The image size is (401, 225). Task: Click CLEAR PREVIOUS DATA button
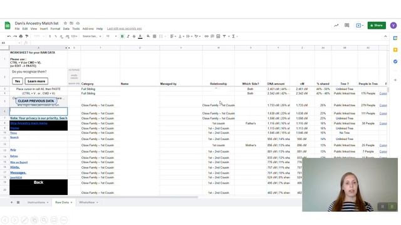[x=36, y=101]
